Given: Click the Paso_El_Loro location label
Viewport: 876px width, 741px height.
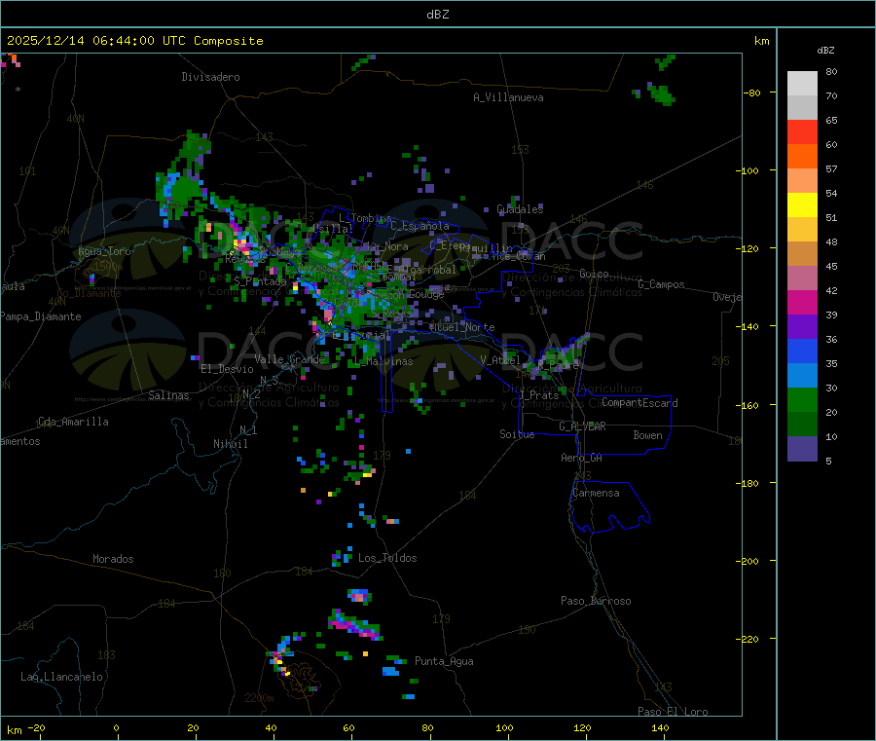Looking at the screenshot, I should (x=673, y=712).
